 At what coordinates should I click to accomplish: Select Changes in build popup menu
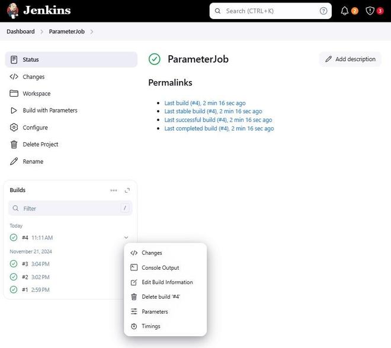[x=165, y=253]
